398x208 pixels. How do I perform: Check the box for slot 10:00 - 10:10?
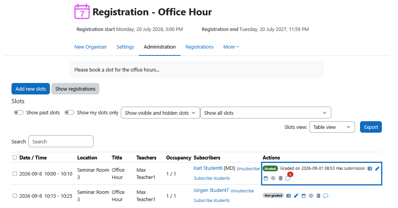(15, 174)
